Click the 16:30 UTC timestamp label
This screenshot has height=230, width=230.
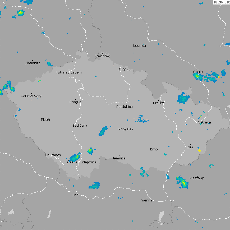(221, 2)
